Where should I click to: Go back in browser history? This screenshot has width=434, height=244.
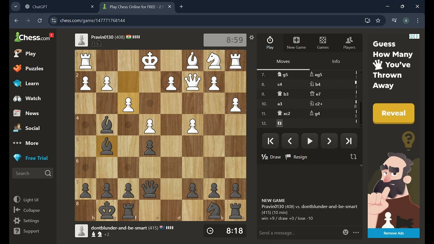(16, 20)
